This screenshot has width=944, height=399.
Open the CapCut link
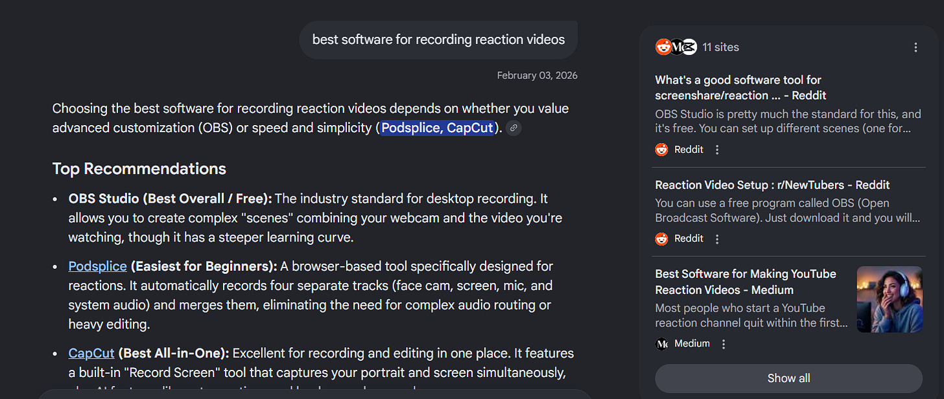pos(91,354)
